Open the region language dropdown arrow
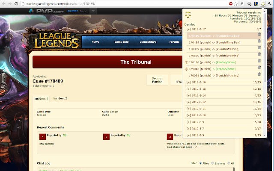274x171 pixels. pos(93,11)
